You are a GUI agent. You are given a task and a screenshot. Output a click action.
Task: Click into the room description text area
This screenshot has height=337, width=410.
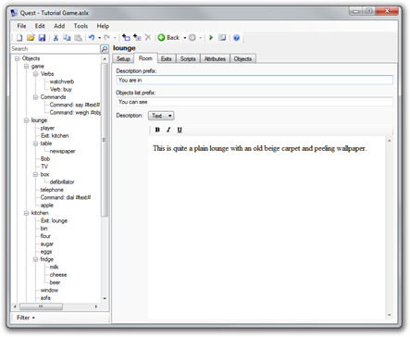tap(267, 228)
